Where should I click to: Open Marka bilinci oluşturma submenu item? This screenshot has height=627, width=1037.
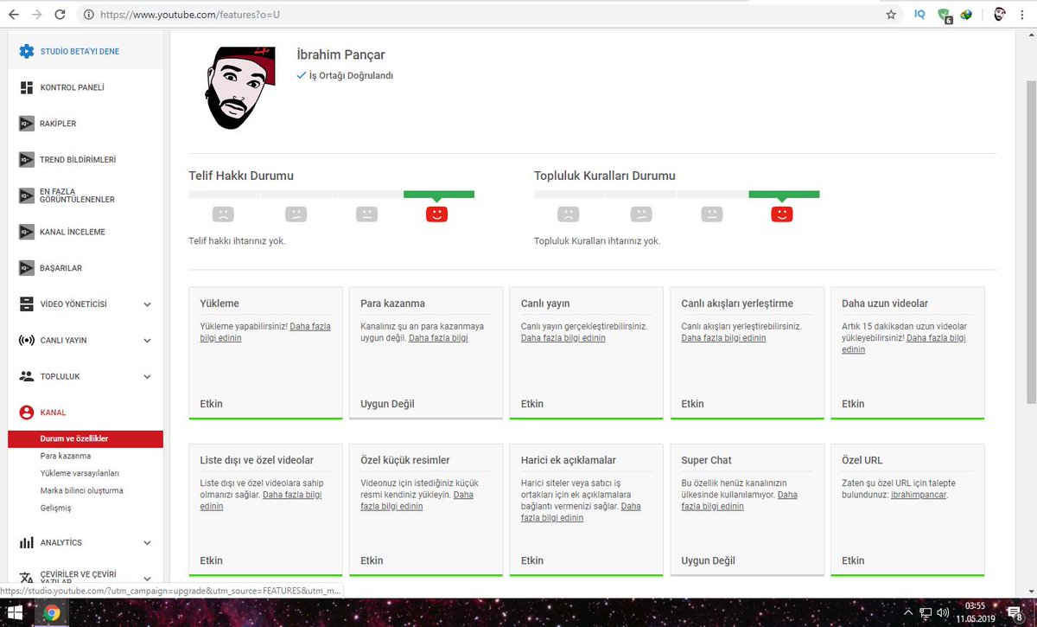point(81,490)
